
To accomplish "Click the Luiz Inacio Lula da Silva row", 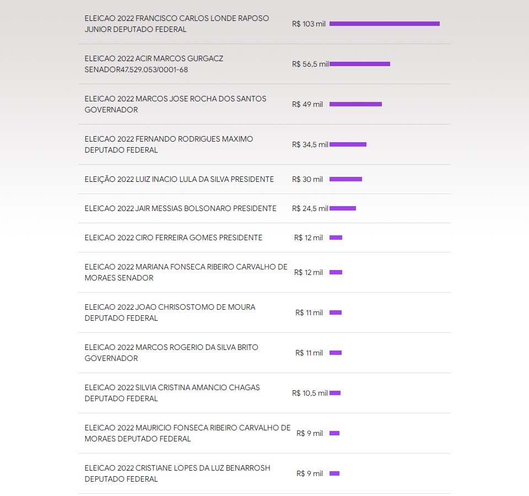I will coord(179,179).
